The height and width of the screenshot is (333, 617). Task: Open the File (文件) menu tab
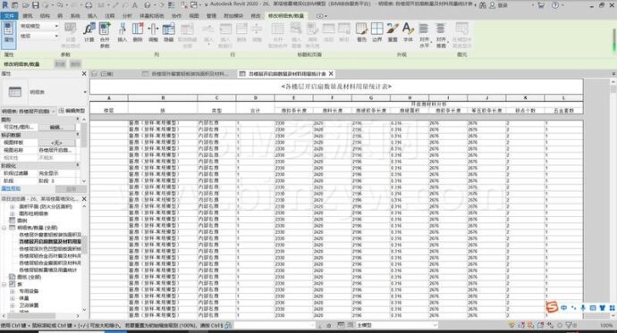9,16
